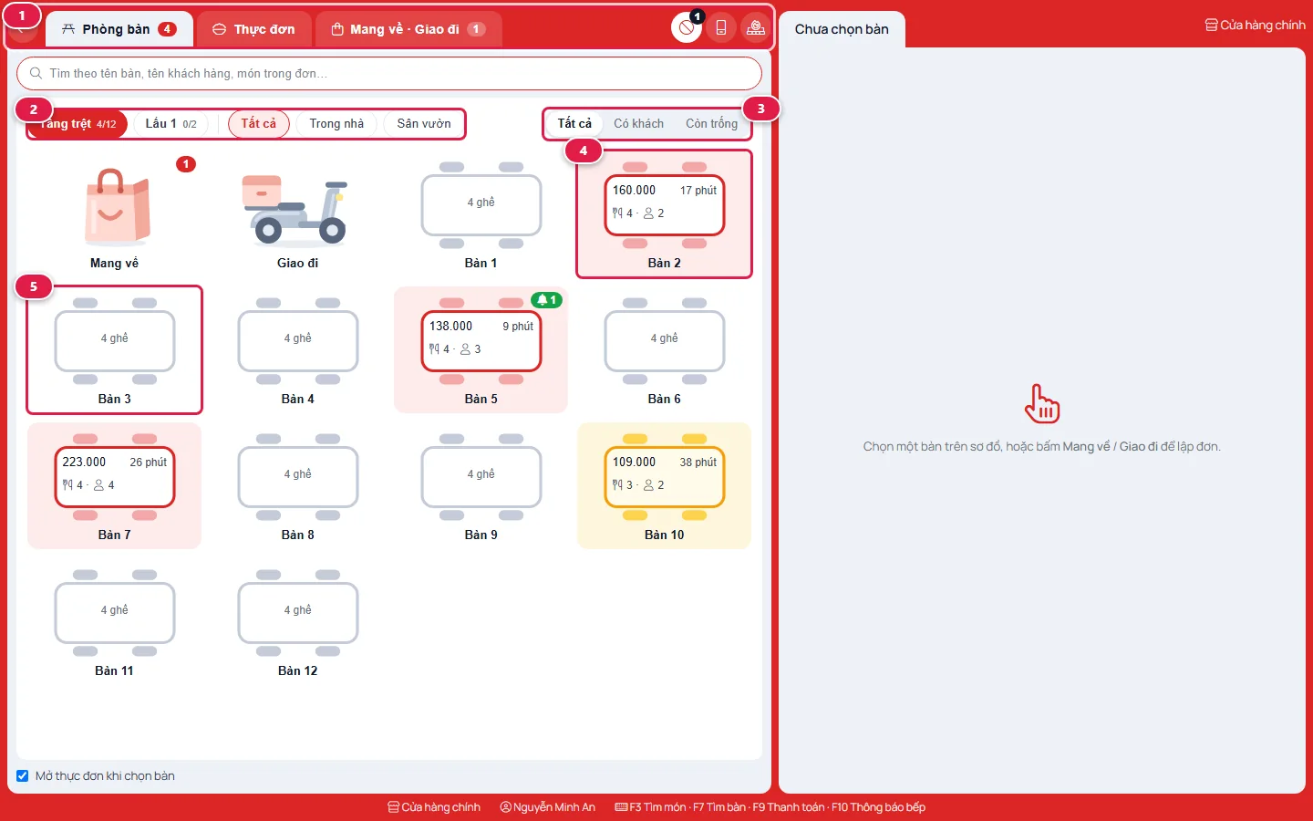Click user name Nguyễn Minh An

click(x=548, y=807)
